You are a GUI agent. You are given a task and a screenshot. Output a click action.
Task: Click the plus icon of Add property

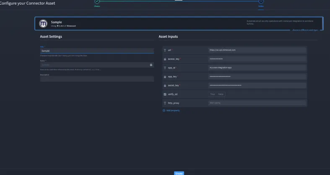[164, 110]
